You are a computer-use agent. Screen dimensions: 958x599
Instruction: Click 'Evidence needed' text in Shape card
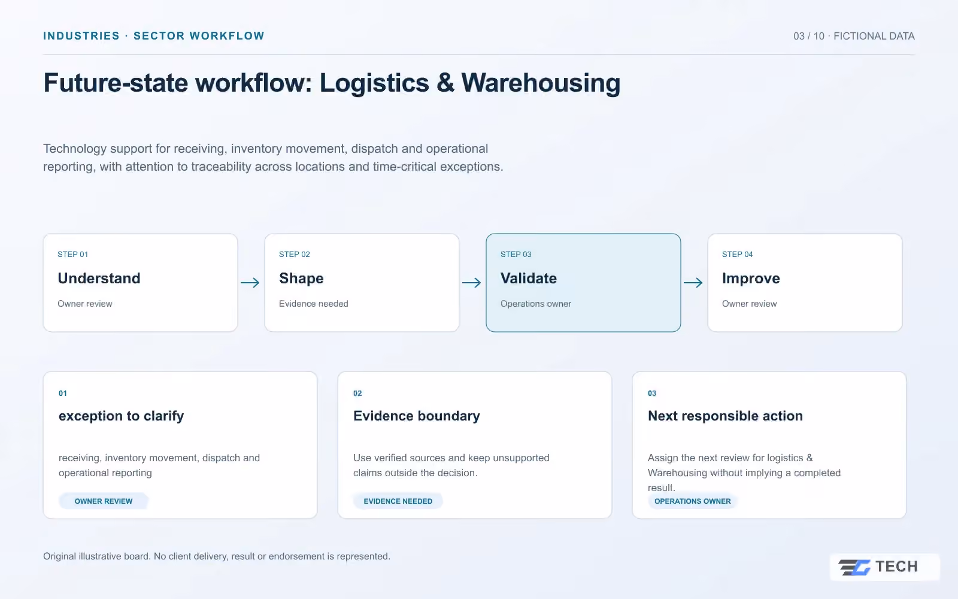click(x=314, y=304)
